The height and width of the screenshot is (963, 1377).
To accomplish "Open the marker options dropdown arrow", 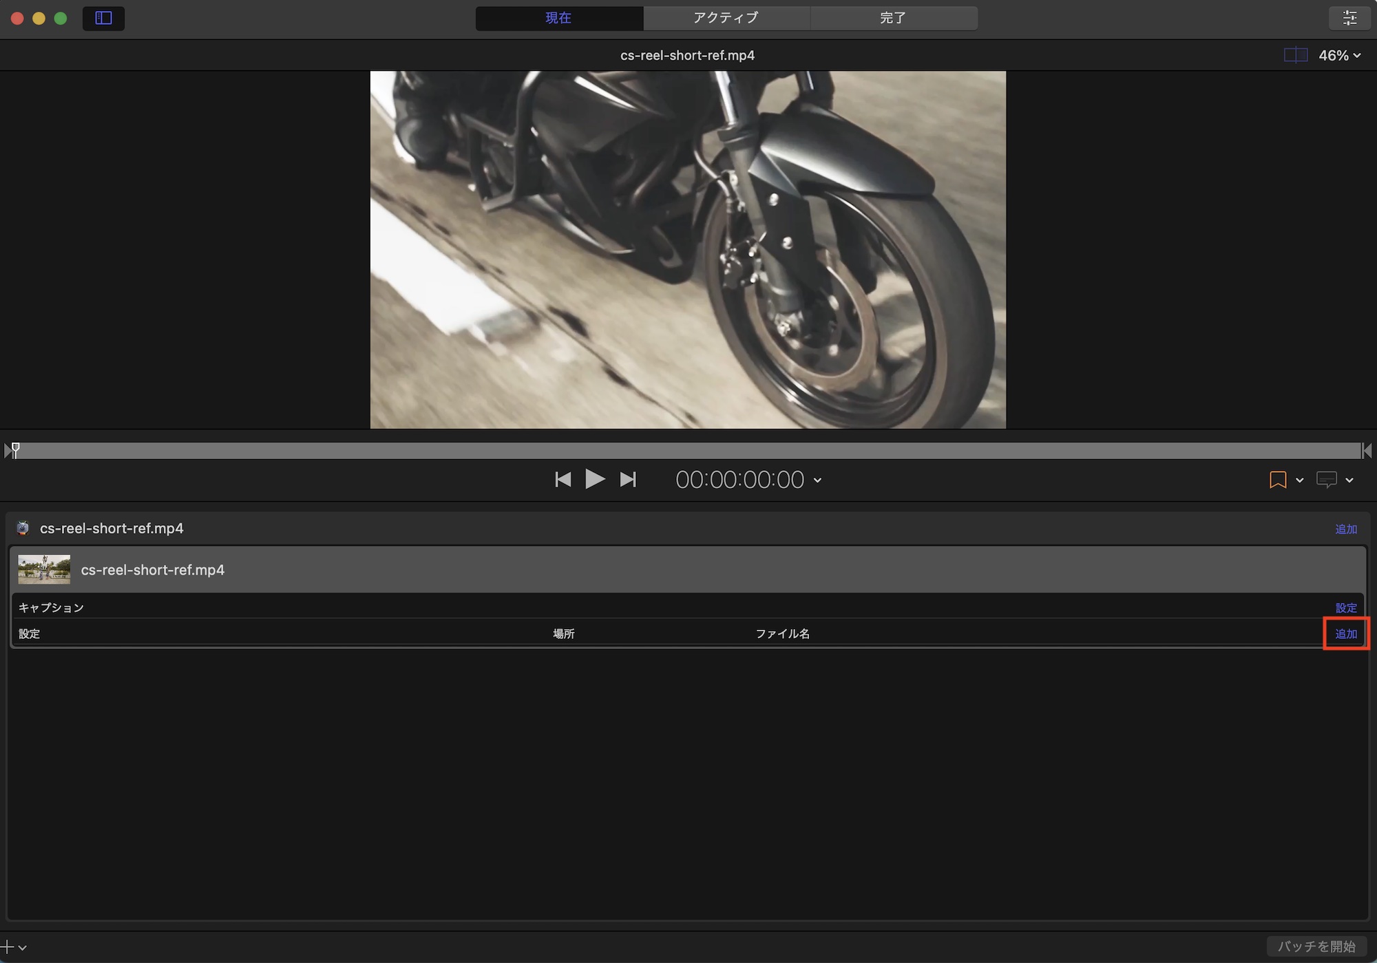I will pos(1300,480).
